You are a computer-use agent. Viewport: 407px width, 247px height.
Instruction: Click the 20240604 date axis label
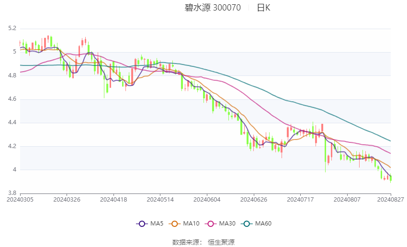pos(207,199)
